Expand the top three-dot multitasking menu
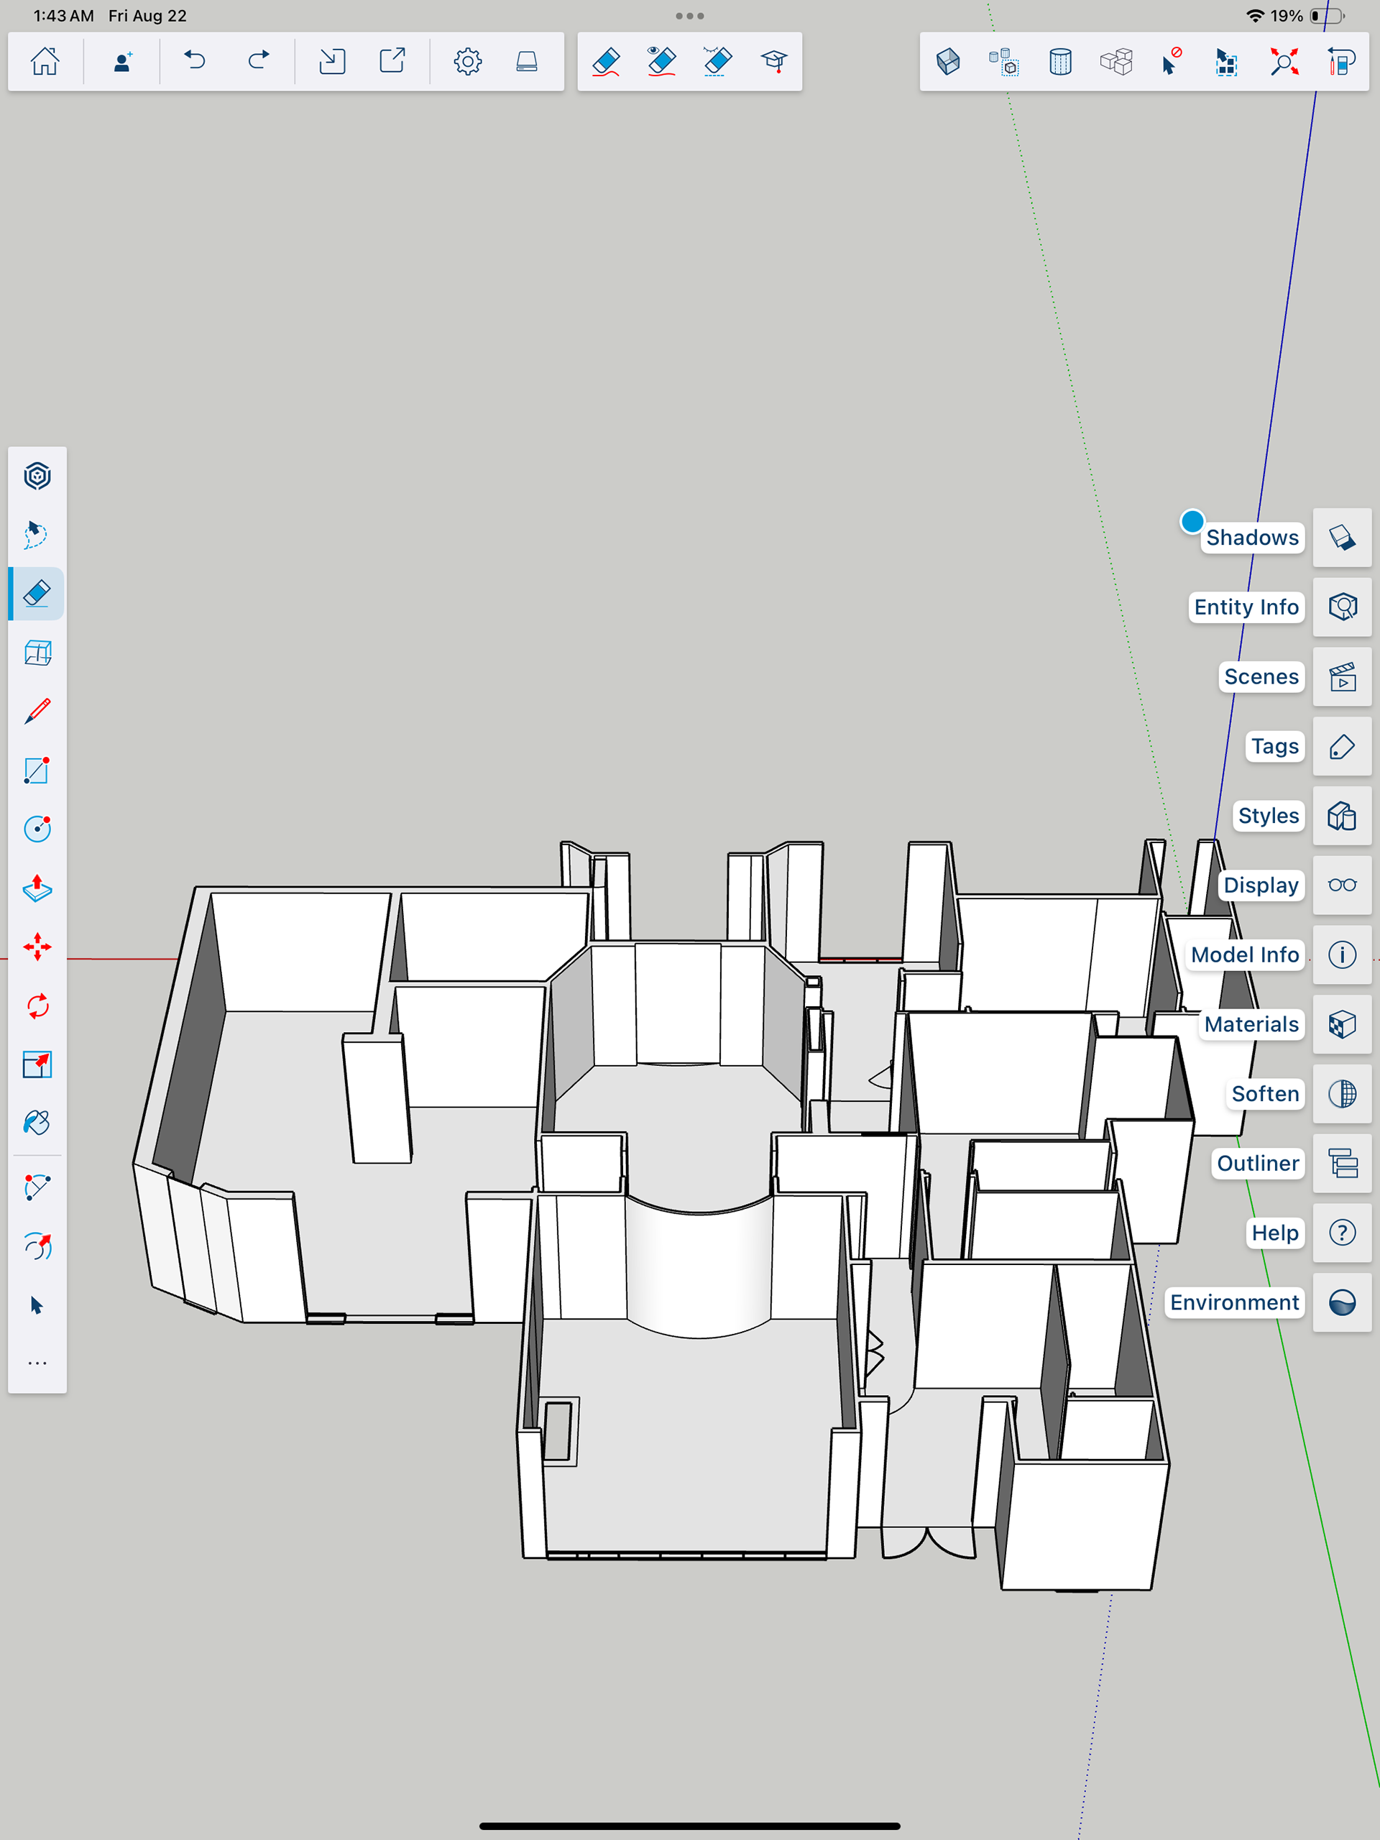 pos(689,16)
